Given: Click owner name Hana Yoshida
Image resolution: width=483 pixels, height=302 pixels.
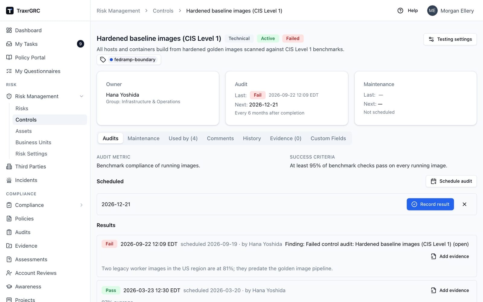Looking at the screenshot, I should [123, 95].
